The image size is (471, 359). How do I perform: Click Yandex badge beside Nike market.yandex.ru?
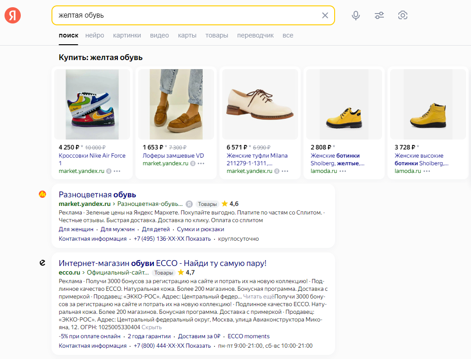[x=109, y=171]
